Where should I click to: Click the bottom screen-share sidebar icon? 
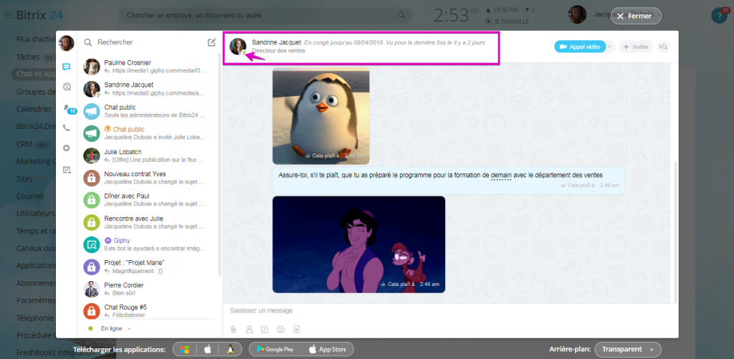pos(66,170)
